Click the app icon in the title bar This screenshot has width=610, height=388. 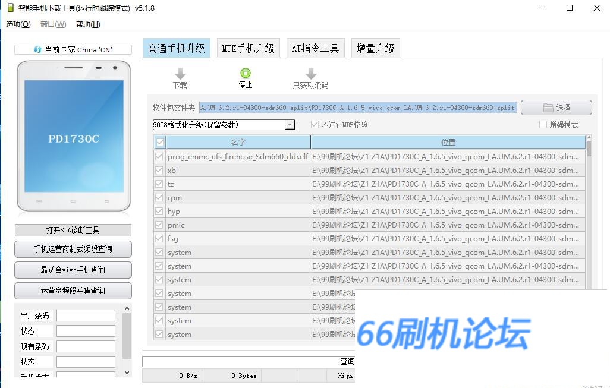pos(10,8)
